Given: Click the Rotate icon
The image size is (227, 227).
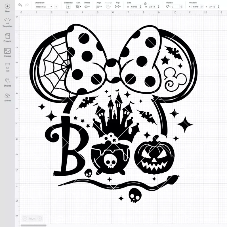Looking at the screenshot, I should 168,7.
